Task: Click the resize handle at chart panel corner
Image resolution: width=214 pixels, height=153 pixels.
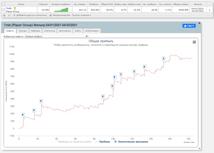Action: coord(199,148)
